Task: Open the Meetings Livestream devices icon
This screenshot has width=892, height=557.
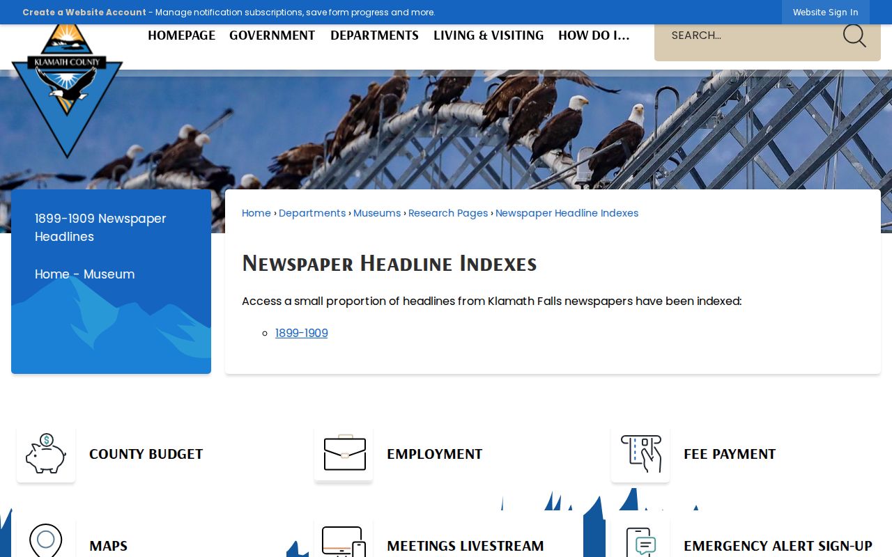Action: pos(344,542)
